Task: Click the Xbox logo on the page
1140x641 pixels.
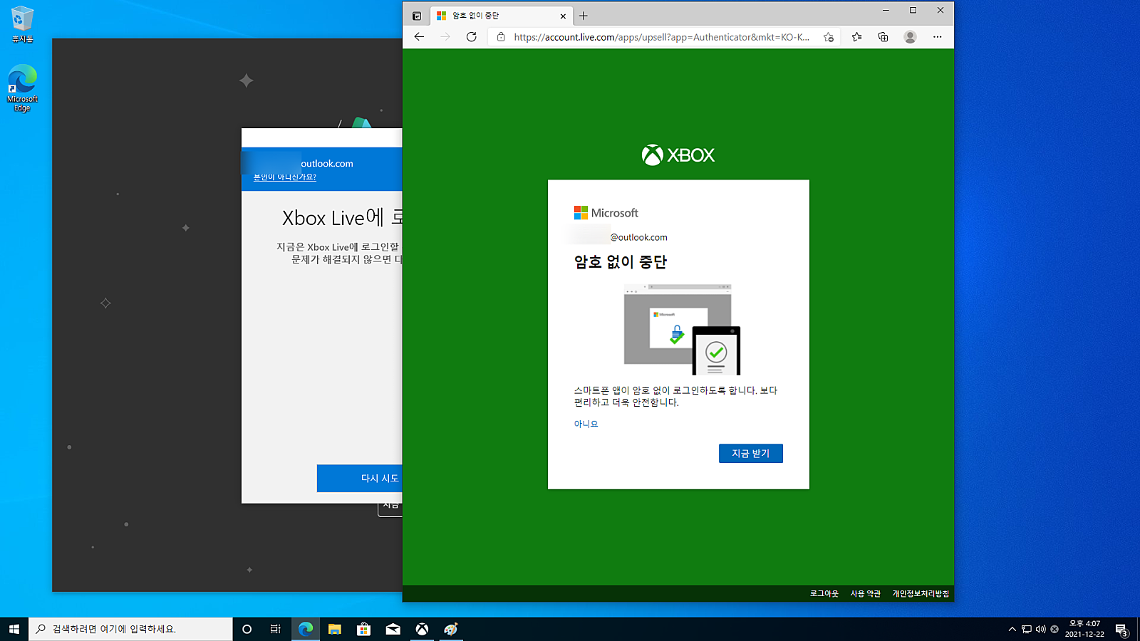Action: tap(678, 155)
